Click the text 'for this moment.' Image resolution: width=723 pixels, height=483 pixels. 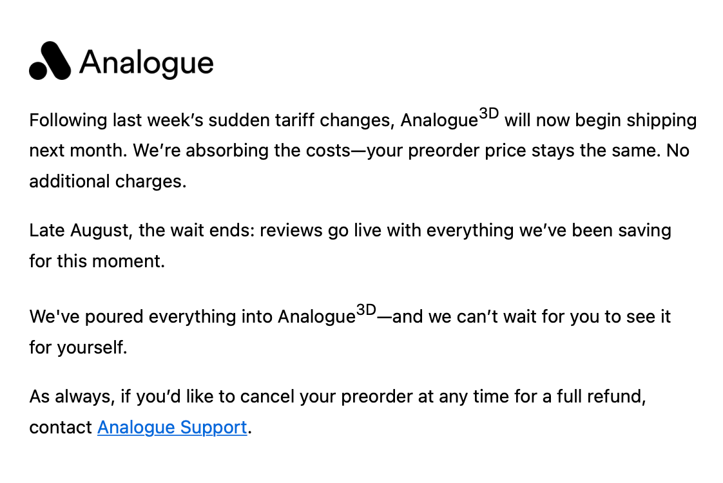(97, 261)
